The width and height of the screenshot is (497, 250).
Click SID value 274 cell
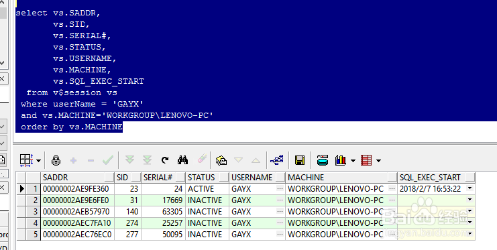pos(127,223)
